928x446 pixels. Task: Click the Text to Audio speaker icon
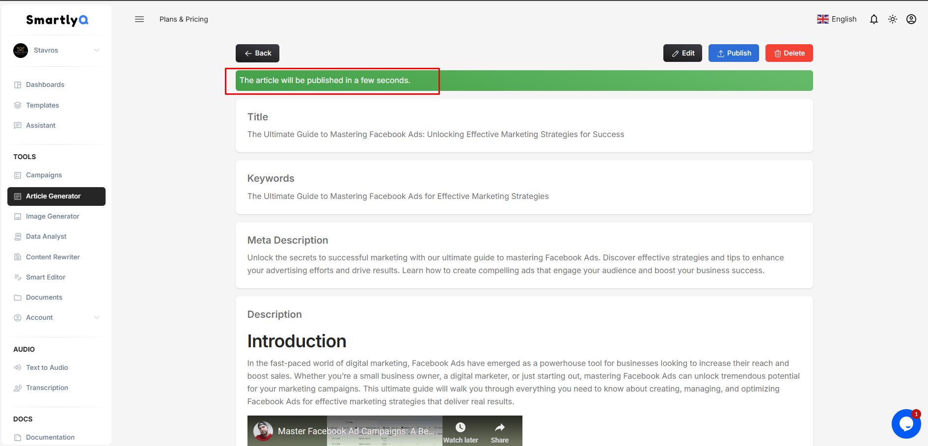click(18, 367)
